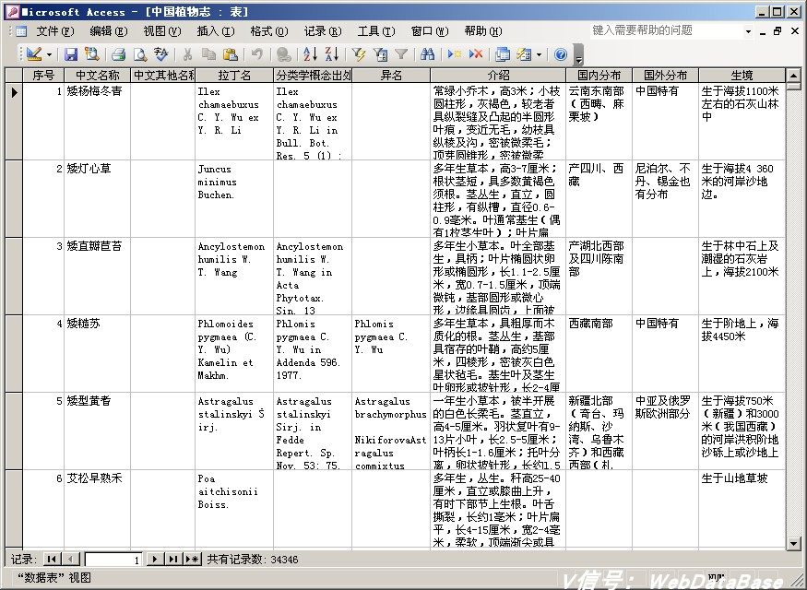
Task: Click the record number input box
Action: 113,560
